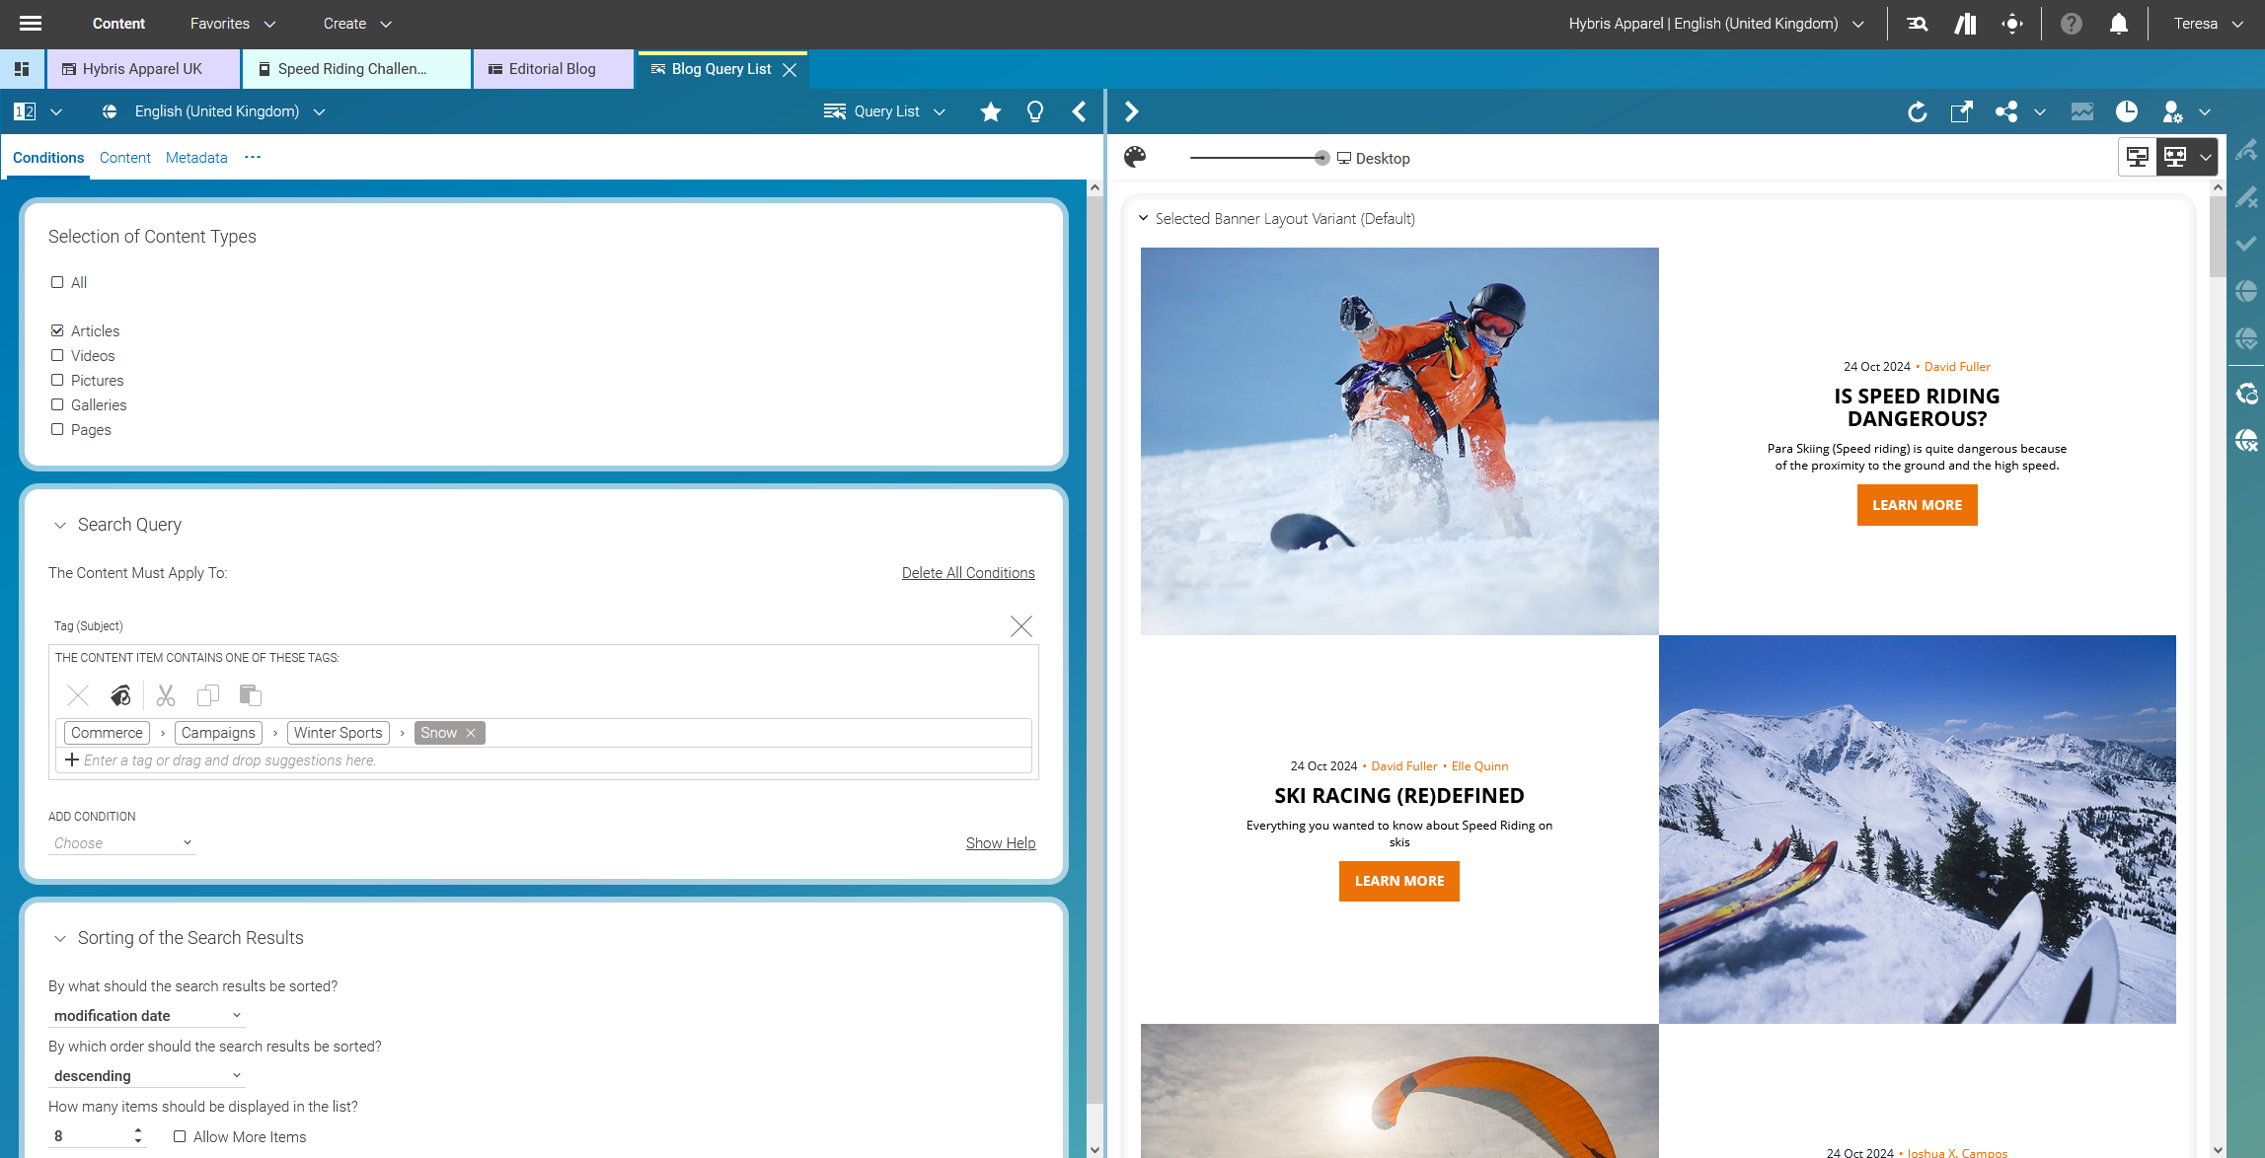Click the notifications bell icon
Viewport: 2265px width, 1158px height.
2118,24
